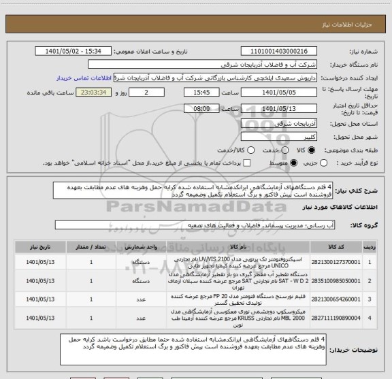Click the شماره نیاز field 1101001403000216

pyautogui.click(x=279, y=51)
